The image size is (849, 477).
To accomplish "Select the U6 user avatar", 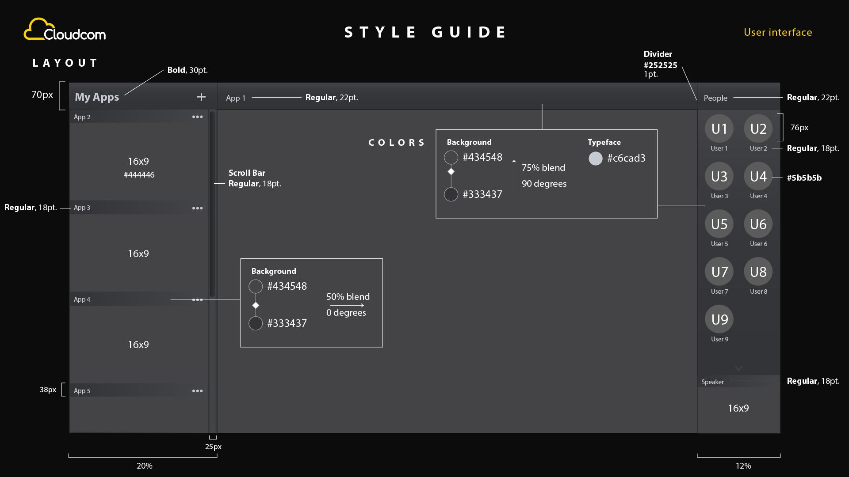I will 758,224.
